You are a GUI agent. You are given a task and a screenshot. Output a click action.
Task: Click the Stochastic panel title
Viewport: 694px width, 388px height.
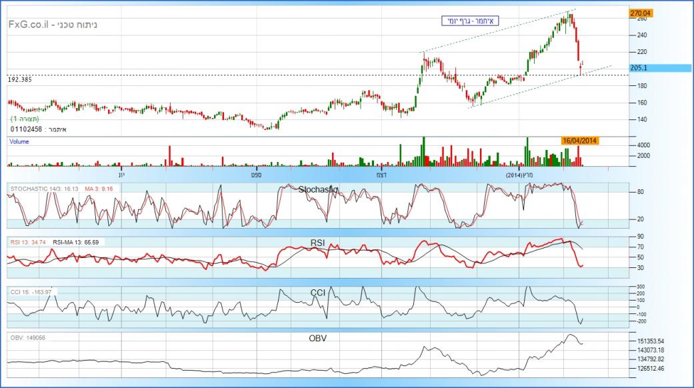319,189
